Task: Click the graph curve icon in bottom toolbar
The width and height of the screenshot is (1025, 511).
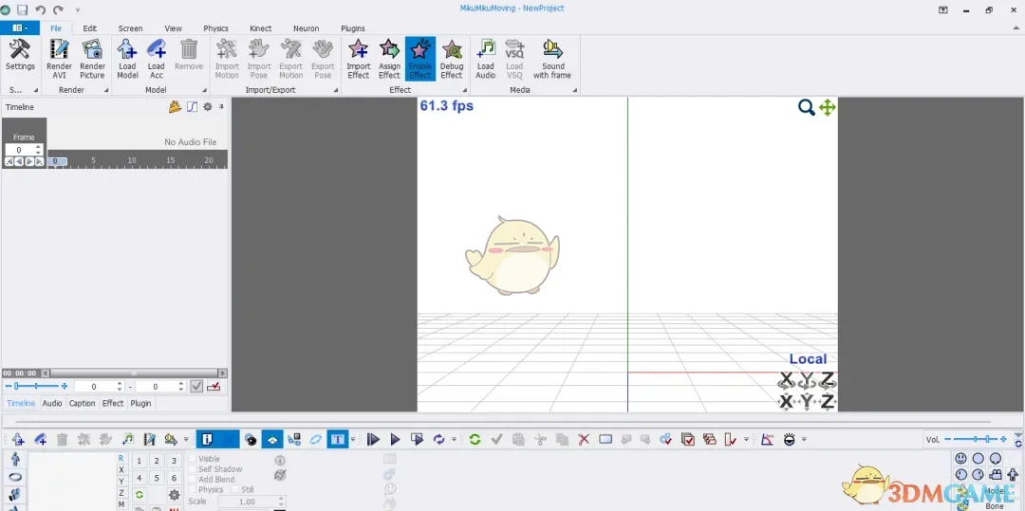Action: click(768, 439)
